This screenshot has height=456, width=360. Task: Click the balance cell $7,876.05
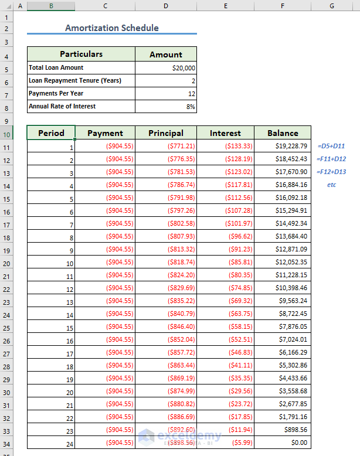tap(283, 326)
